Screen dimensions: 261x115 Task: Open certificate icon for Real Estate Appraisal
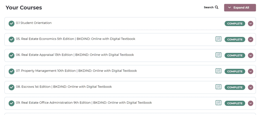coord(218,55)
